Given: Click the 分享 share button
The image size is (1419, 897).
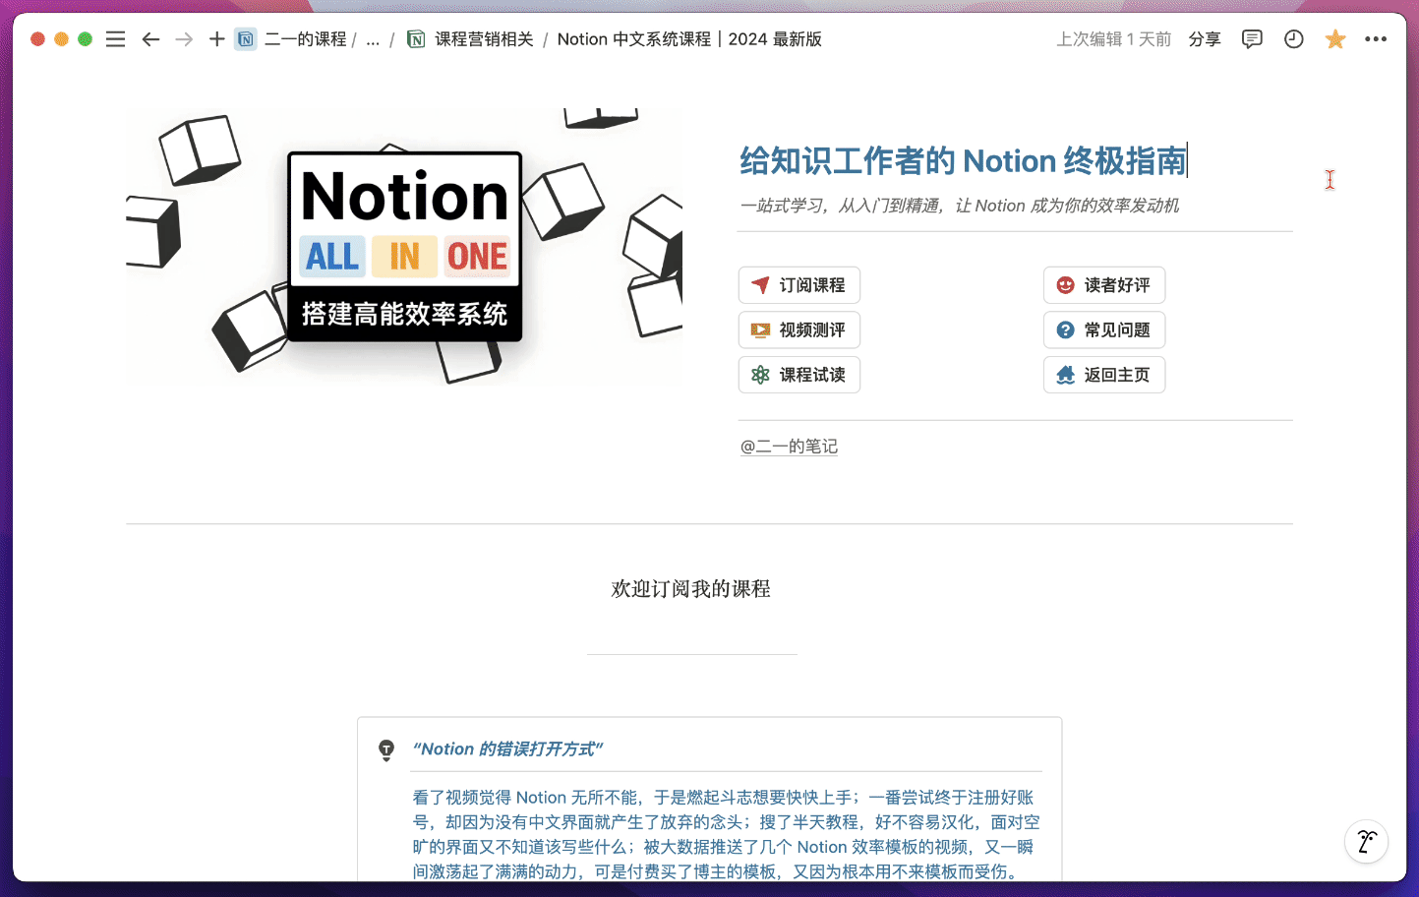Looking at the screenshot, I should (1205, 39).
